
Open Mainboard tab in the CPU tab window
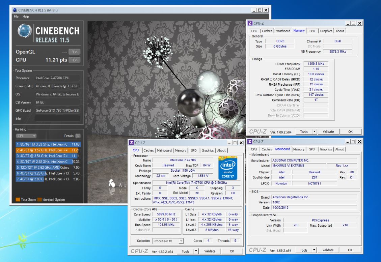164,150
